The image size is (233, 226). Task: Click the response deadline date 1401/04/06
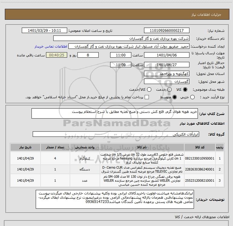(x=166, y=55)
